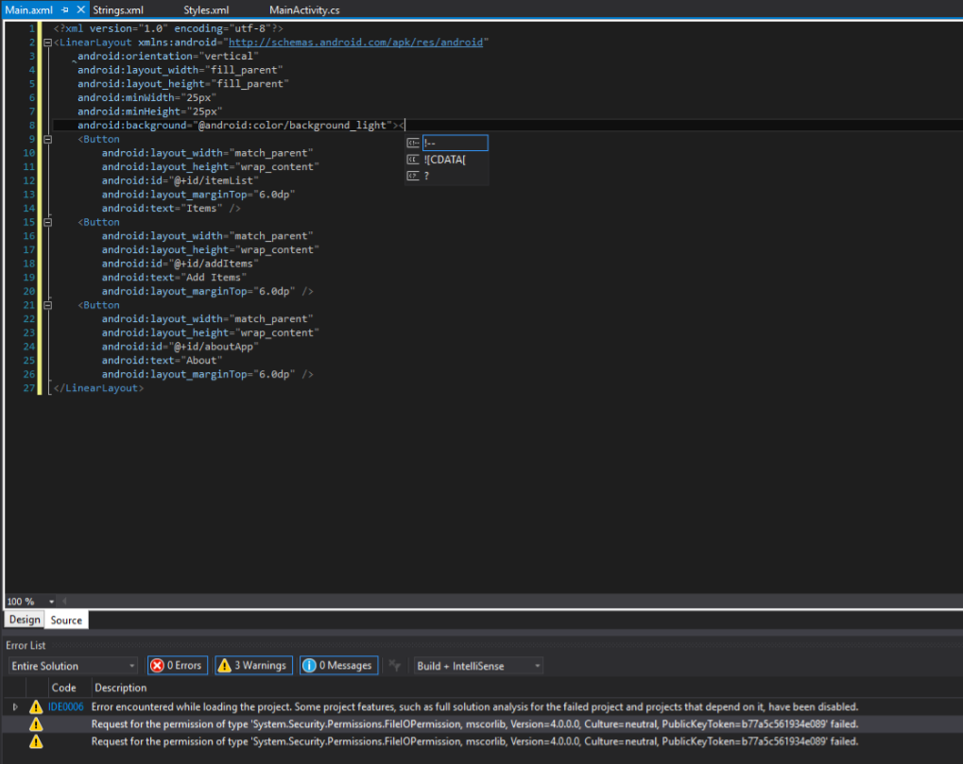Open the IDE0006 code link

pos(66,707)
